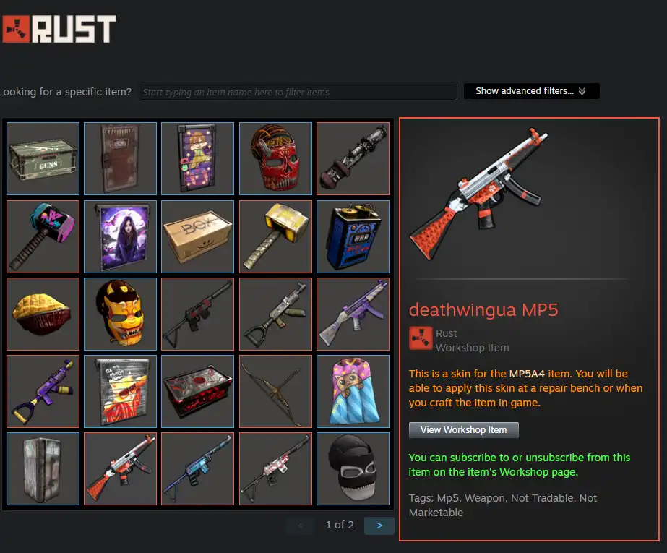
Task: Click the large deathwingua MP5 preview image
Action: click(x=478, y=194)
